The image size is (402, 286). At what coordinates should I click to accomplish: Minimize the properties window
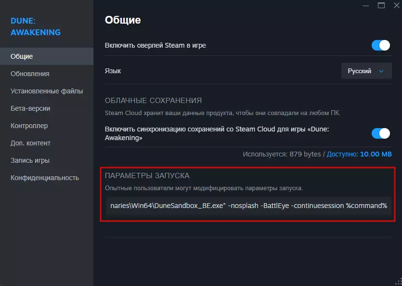click(x=366, y=5)
